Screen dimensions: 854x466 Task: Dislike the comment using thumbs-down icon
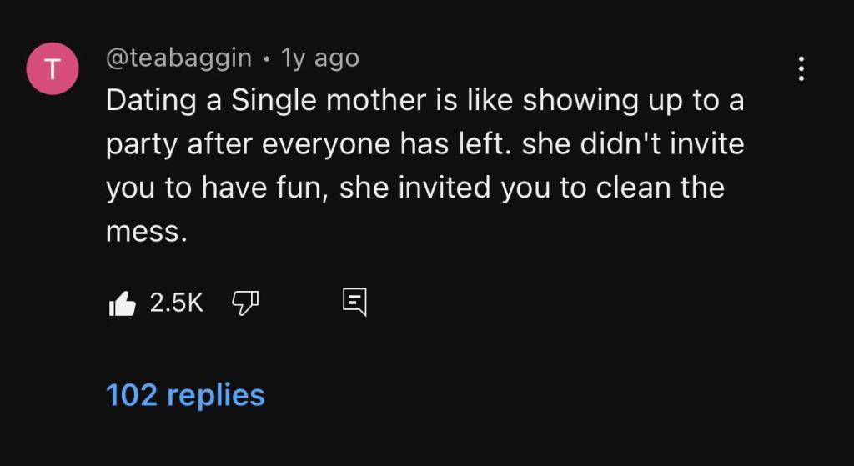244,303
